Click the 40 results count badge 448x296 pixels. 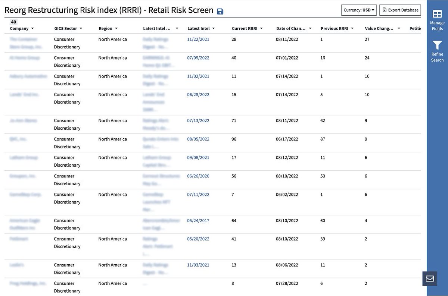click(x=13, y=22)
